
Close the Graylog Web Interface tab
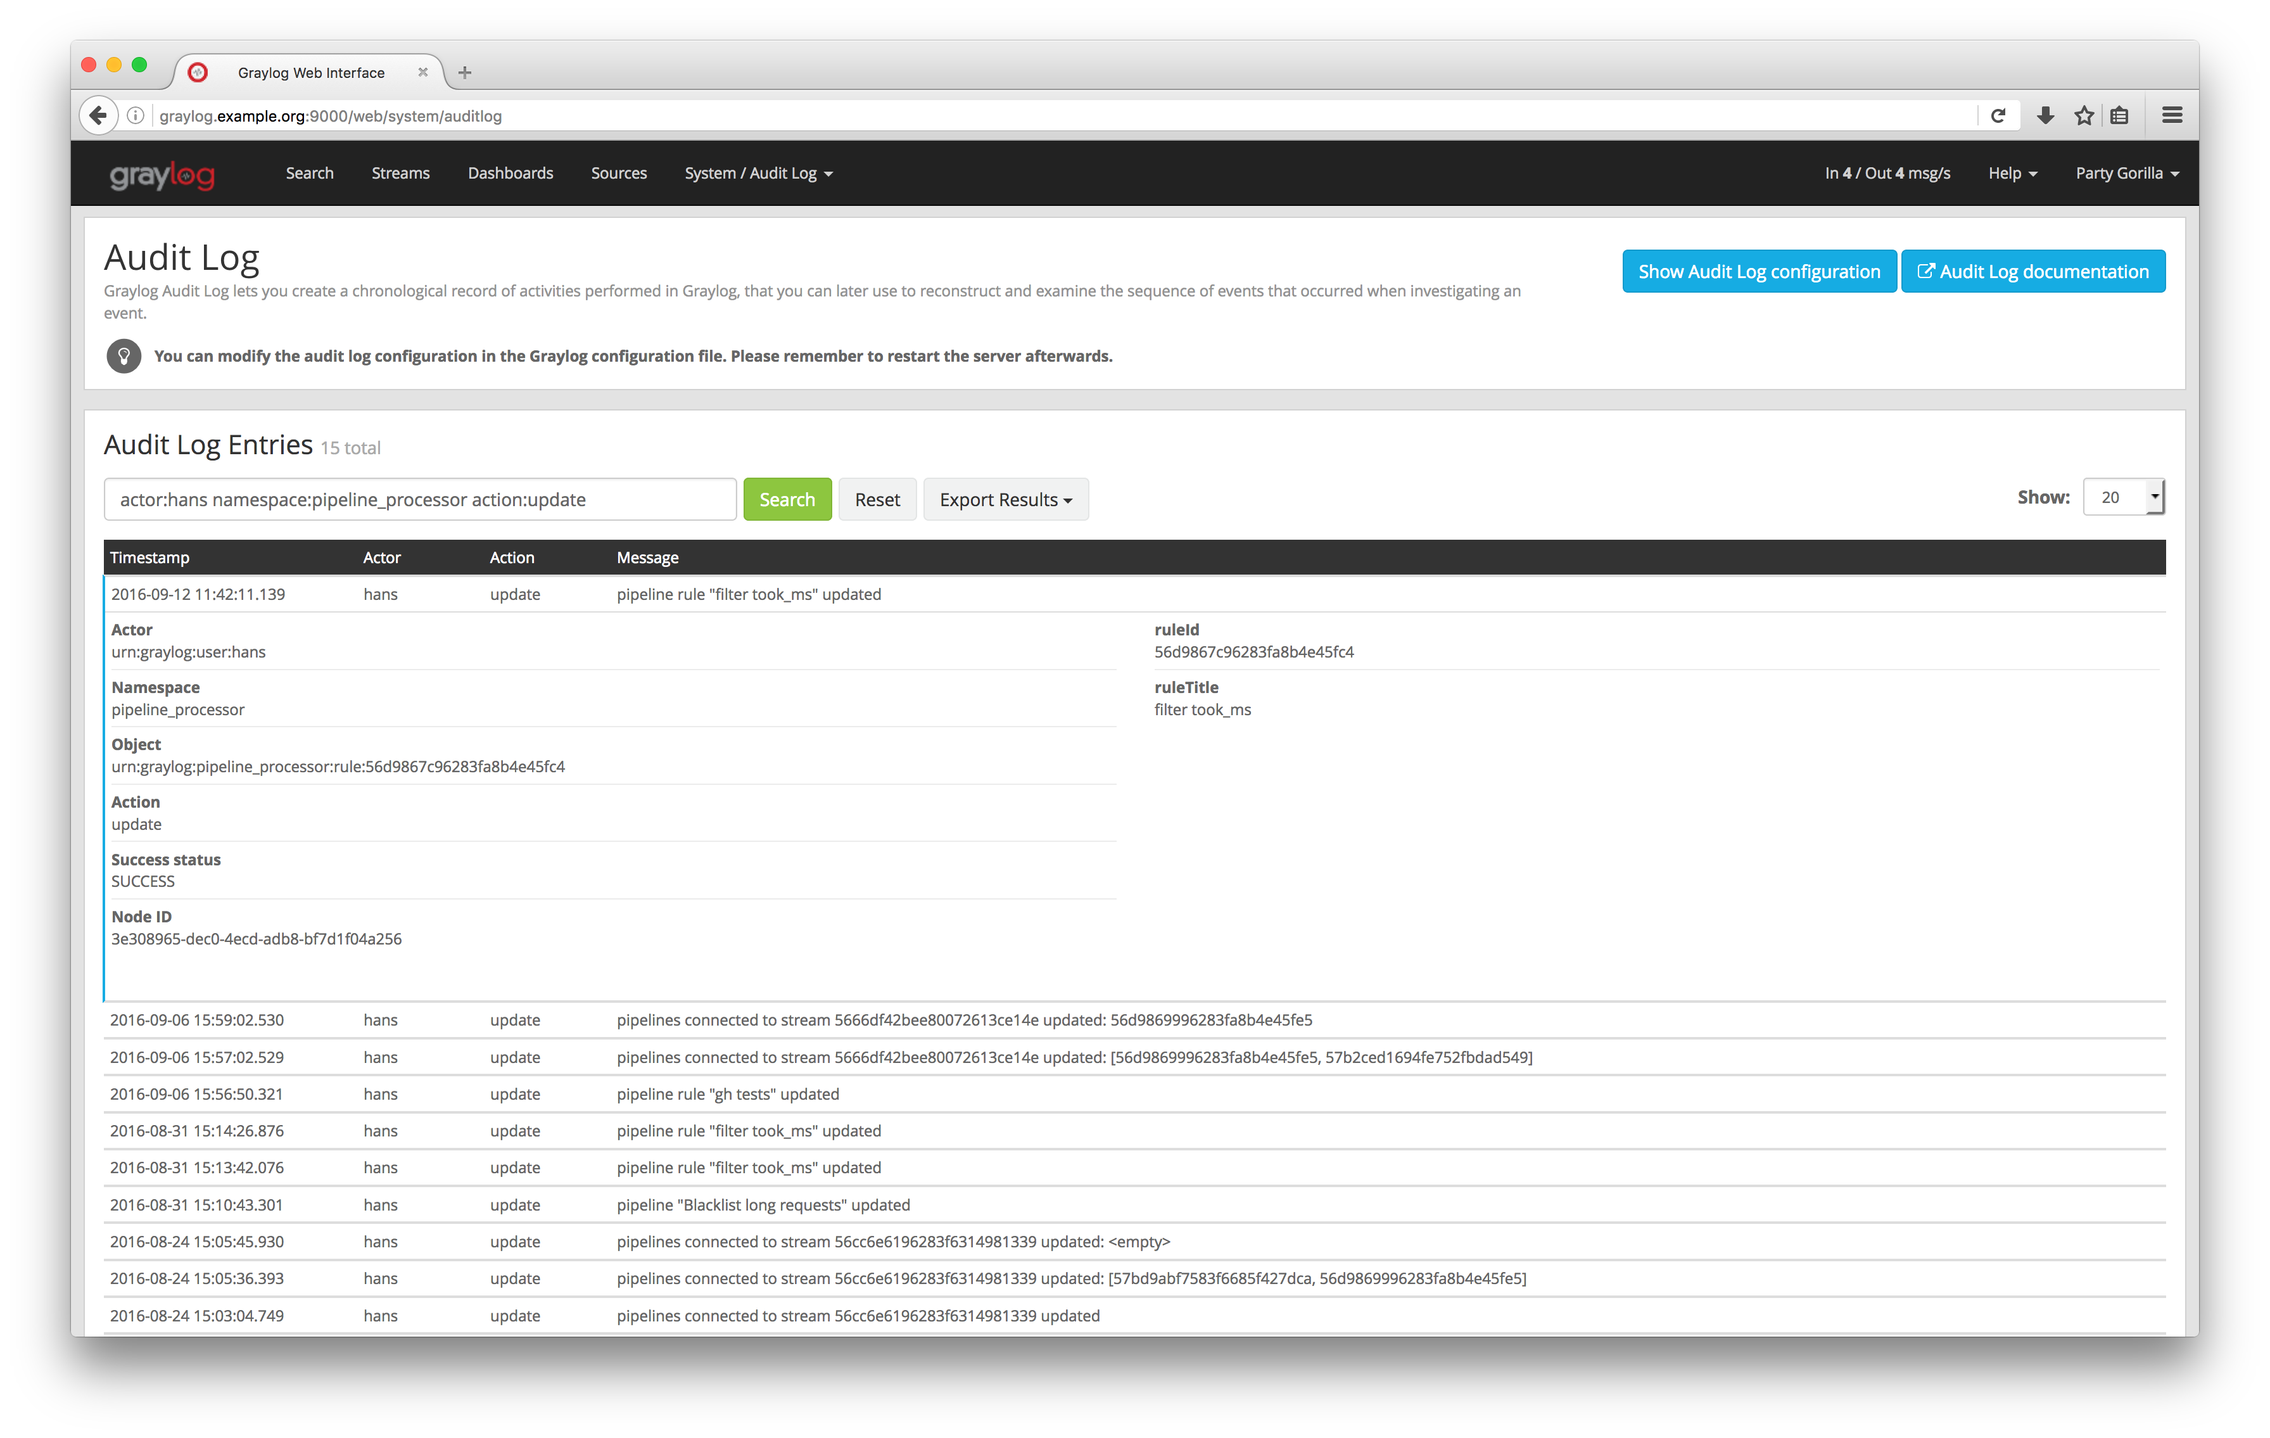422,72
